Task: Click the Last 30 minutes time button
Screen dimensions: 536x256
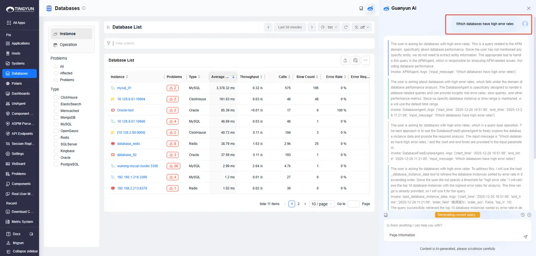Action: [290, 27]
